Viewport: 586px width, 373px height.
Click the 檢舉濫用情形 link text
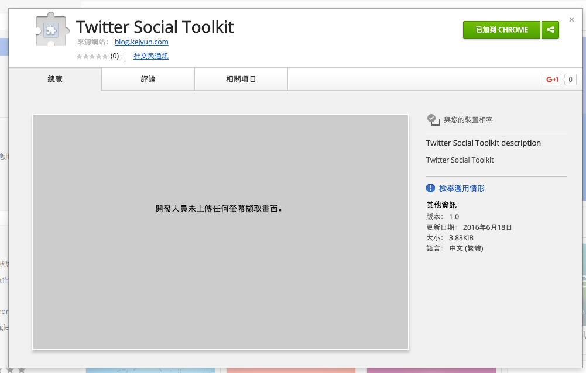click(462, 188)
